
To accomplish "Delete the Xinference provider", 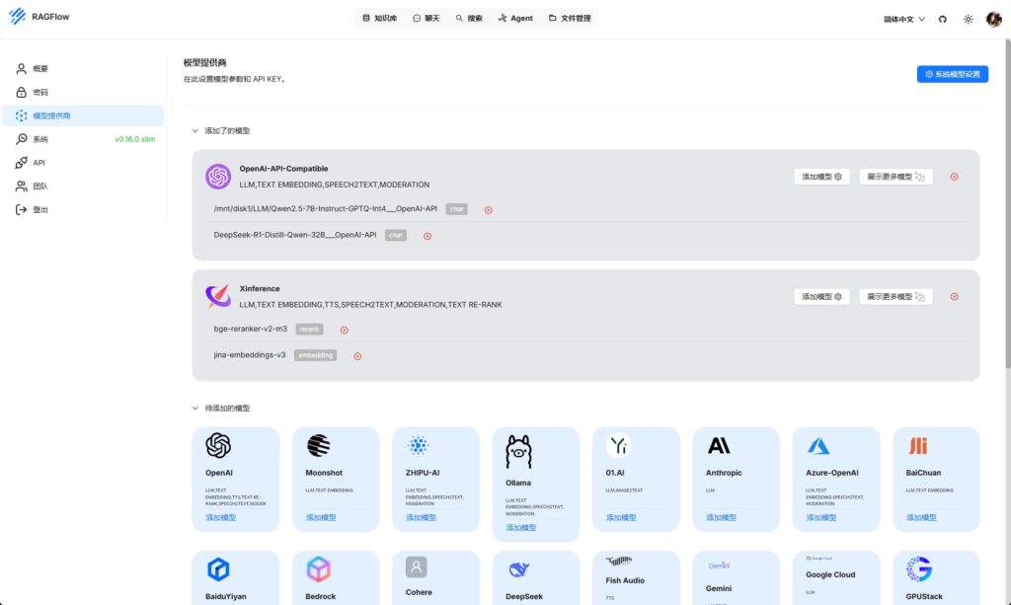I will (x=955, y=296).
